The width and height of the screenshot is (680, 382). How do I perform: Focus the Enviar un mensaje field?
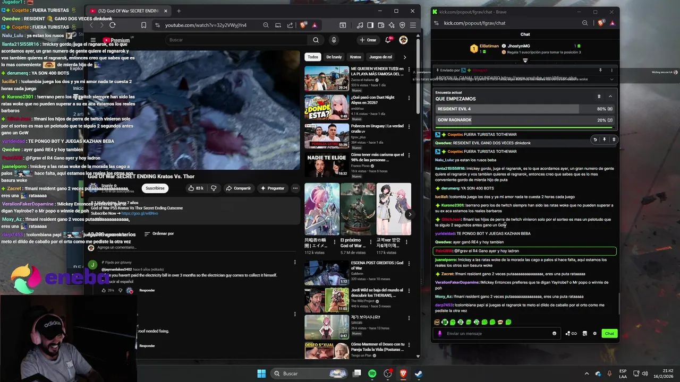click(x=496, y=333)
